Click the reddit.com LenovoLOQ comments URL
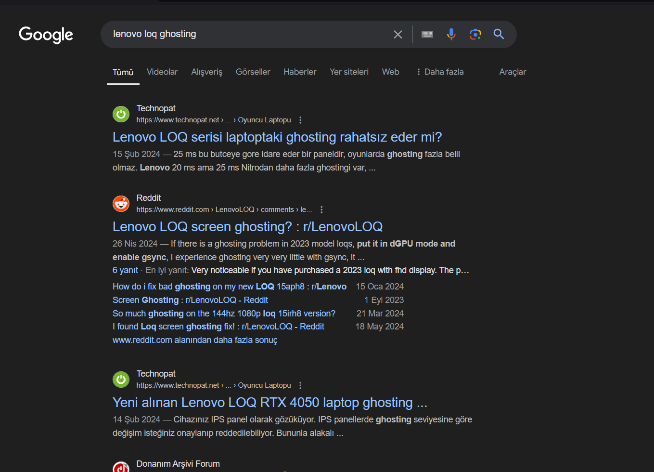The width and height of the screenshot is (654, 472). 224,210
